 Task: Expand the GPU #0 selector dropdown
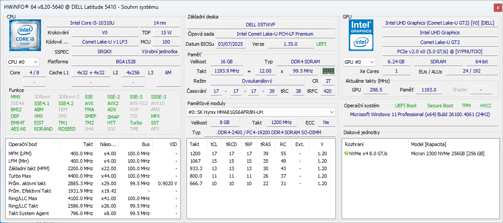pyautogui.click(x=359, y=62)
